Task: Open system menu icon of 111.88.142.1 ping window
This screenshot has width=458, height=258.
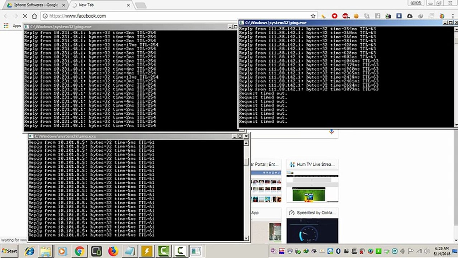Action: [x=242, y=23]
